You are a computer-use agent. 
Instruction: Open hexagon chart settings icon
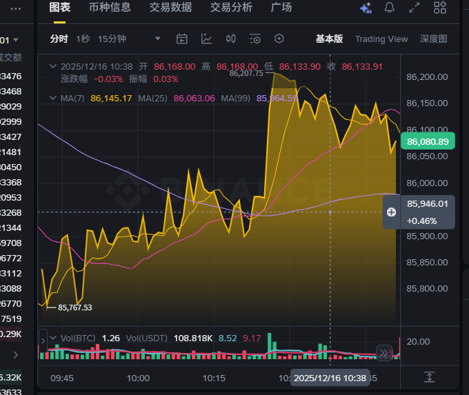point(279,39)
